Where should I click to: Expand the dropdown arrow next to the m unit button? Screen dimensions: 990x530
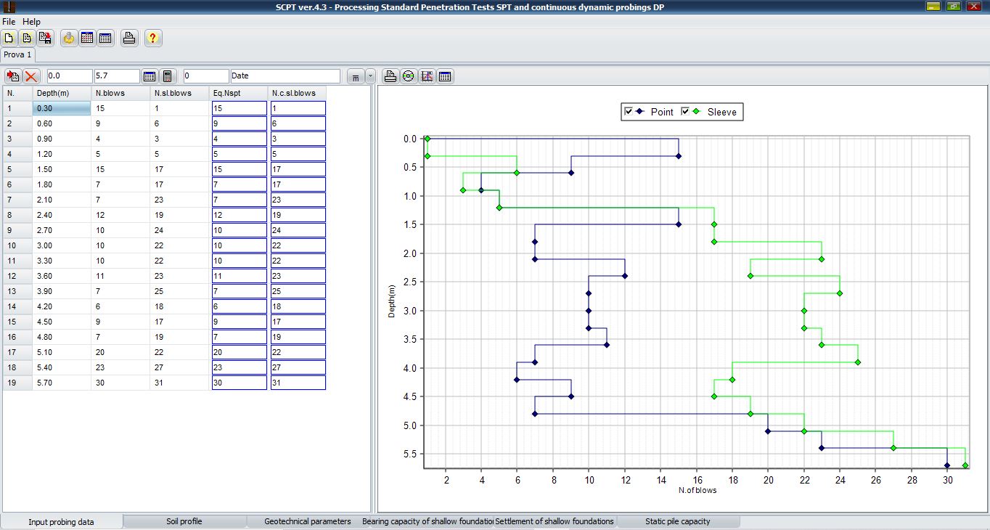coord(370,76)
